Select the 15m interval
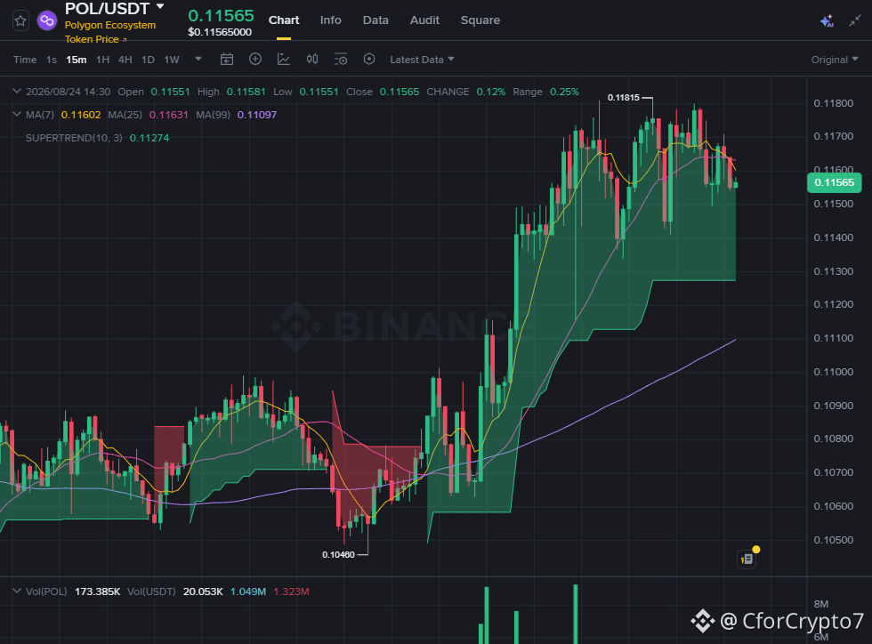 (x=77, y=60)
